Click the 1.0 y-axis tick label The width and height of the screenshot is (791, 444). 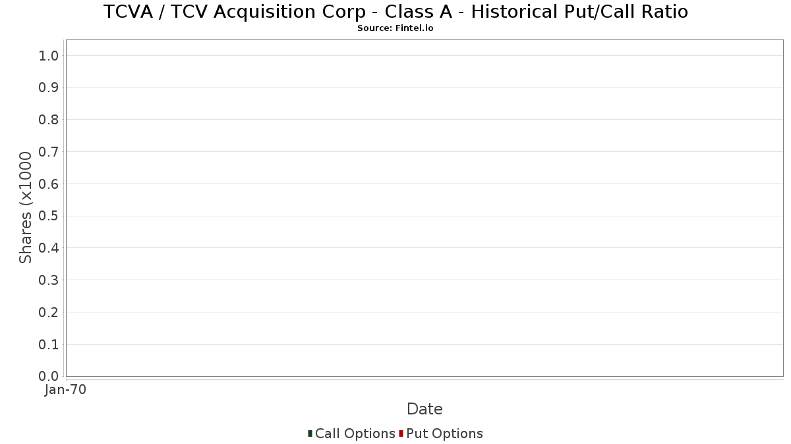coord(49,56)
